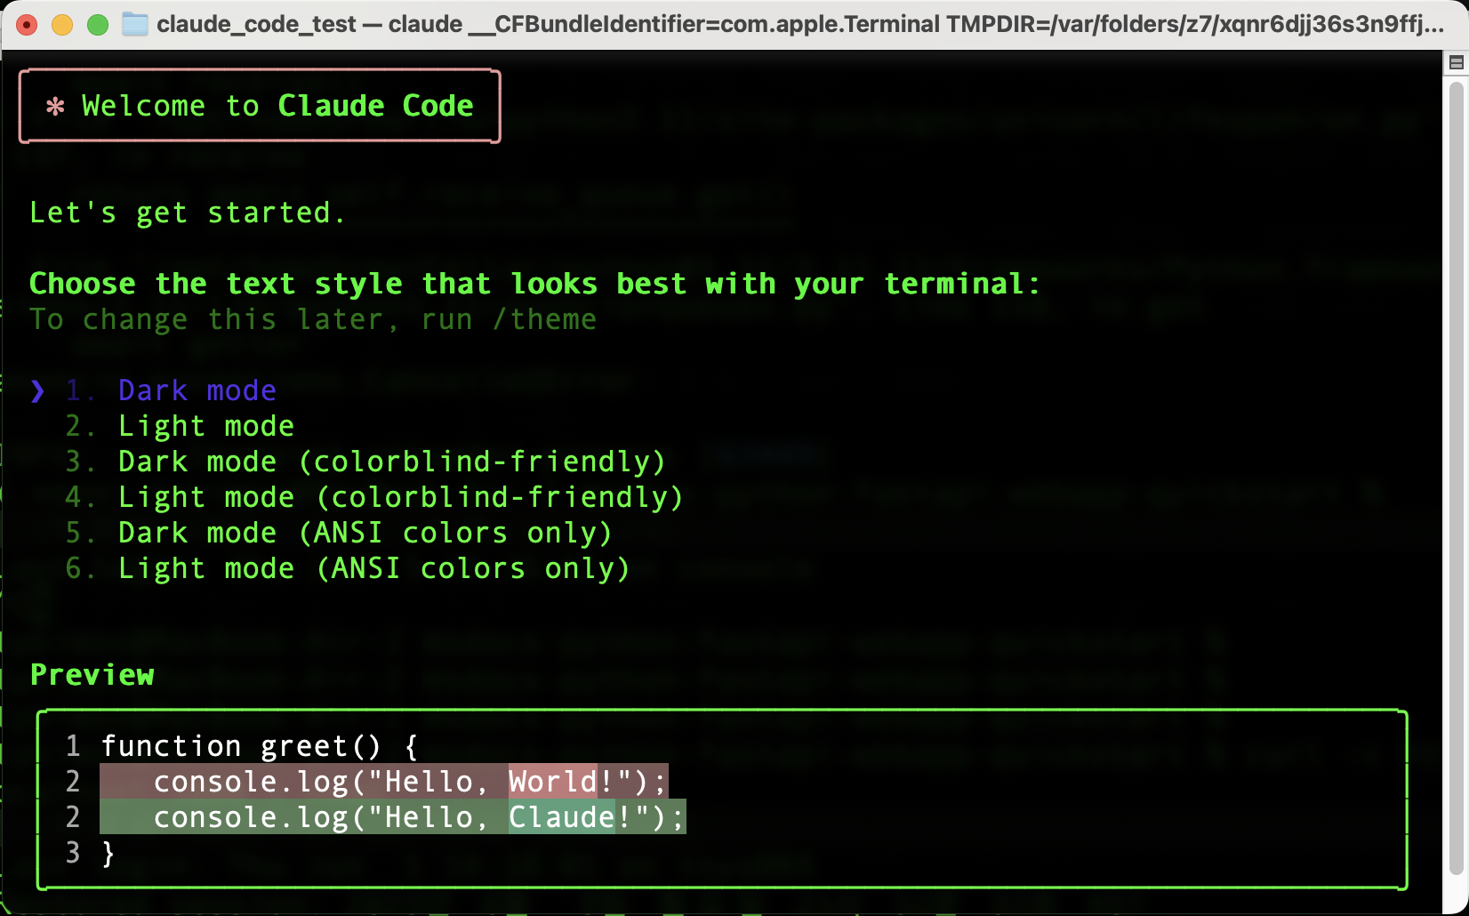This screenshot has height=916, width=1469.
Task: Minimize the Terminal window with yellow button
Action: coord(62,25)
